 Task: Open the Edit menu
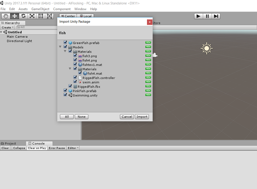coord(12,9)
